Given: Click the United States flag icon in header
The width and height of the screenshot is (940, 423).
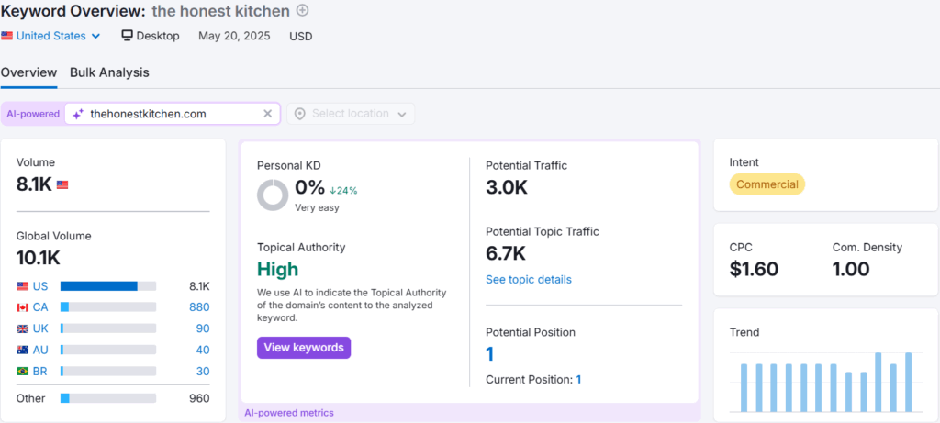Looking at the screenshot, I should (x=6, y=36).
